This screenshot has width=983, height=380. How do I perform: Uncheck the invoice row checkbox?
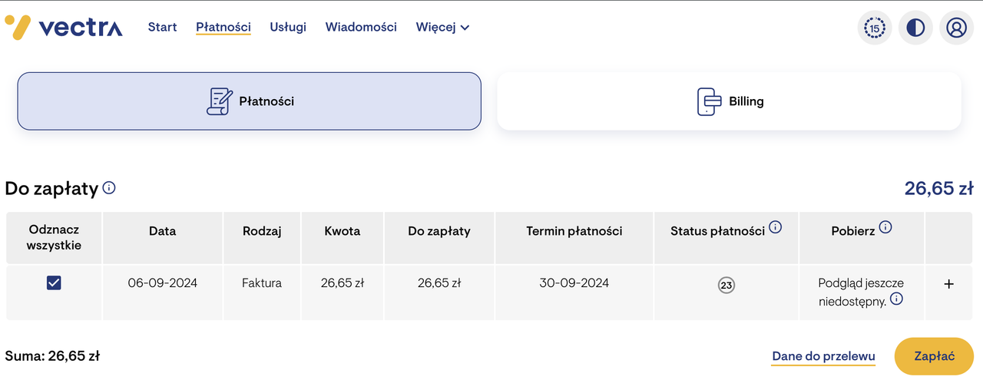[54, 283]
